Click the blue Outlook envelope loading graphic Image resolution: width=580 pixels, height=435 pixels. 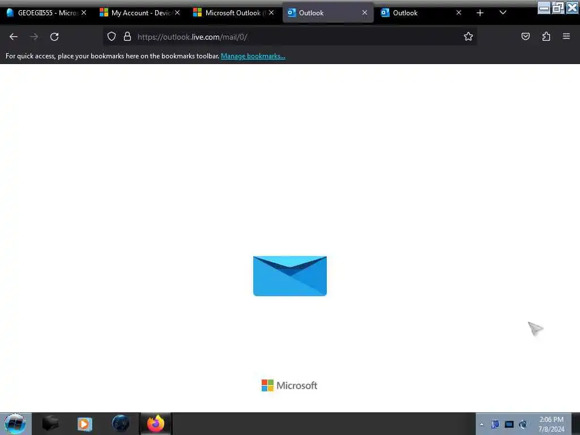pos(290,276)
